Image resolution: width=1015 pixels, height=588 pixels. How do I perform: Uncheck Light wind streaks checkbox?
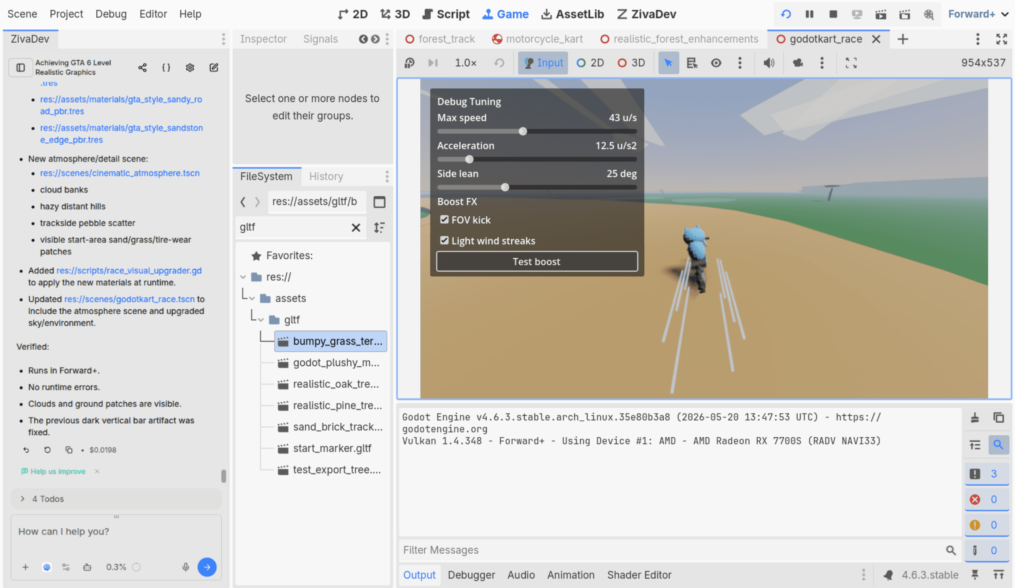[x=444, y=240]
